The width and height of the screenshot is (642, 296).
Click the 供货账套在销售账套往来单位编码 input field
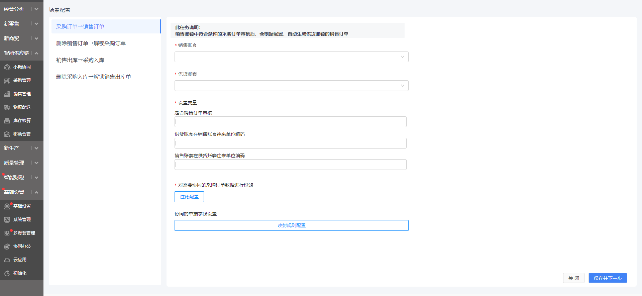coord(290,143)
